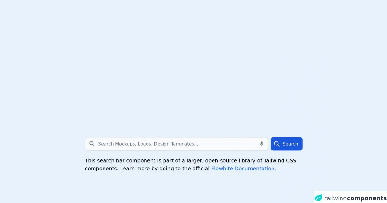
Task: Click the tailwindcomponents wordmark text
Action: click(x=355, y=198)
